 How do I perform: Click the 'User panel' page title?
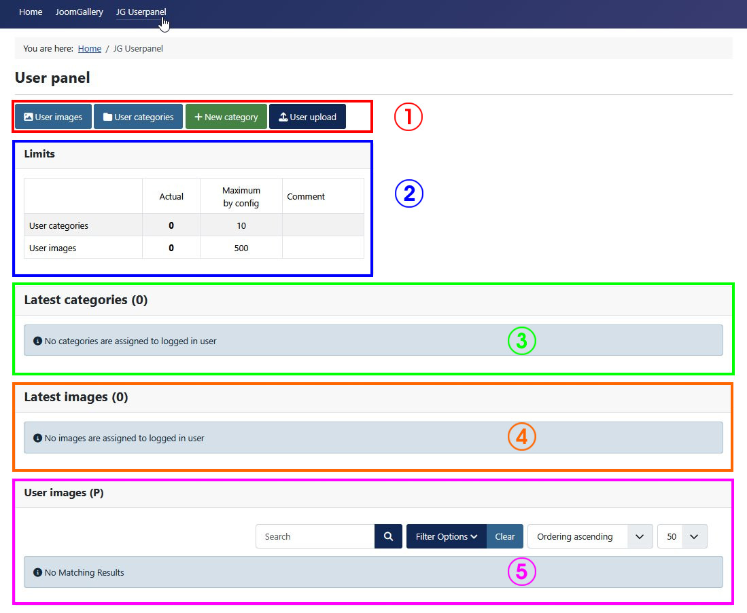52,77
